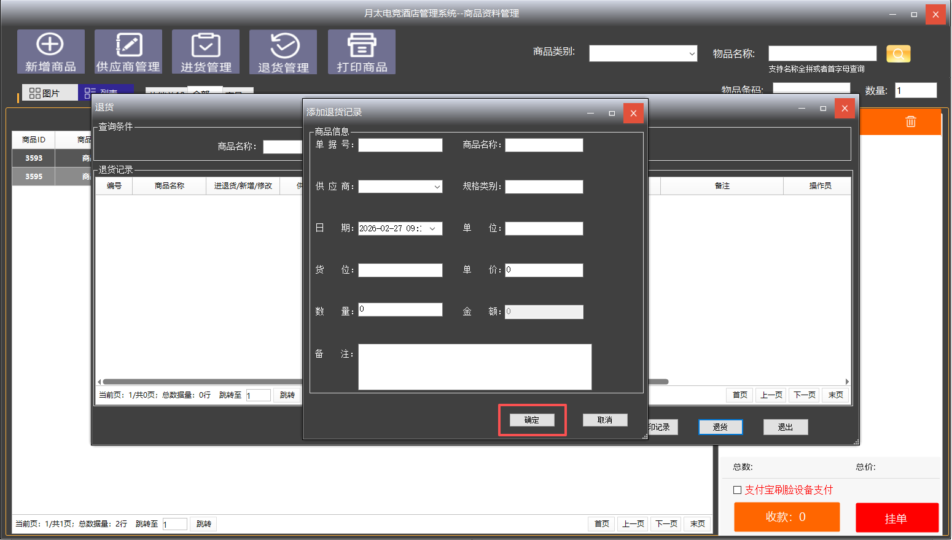Click the yellow search magnifier icon
The height and width of the screenshot is (540, 952).
[898, 54]
